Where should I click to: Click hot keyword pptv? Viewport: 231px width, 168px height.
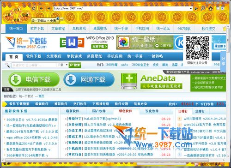pos(125,65)
